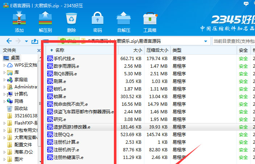255x164 pixels.
Task: Open the 密码 (Password) lock tool
Action: click(x=97, y=21)
